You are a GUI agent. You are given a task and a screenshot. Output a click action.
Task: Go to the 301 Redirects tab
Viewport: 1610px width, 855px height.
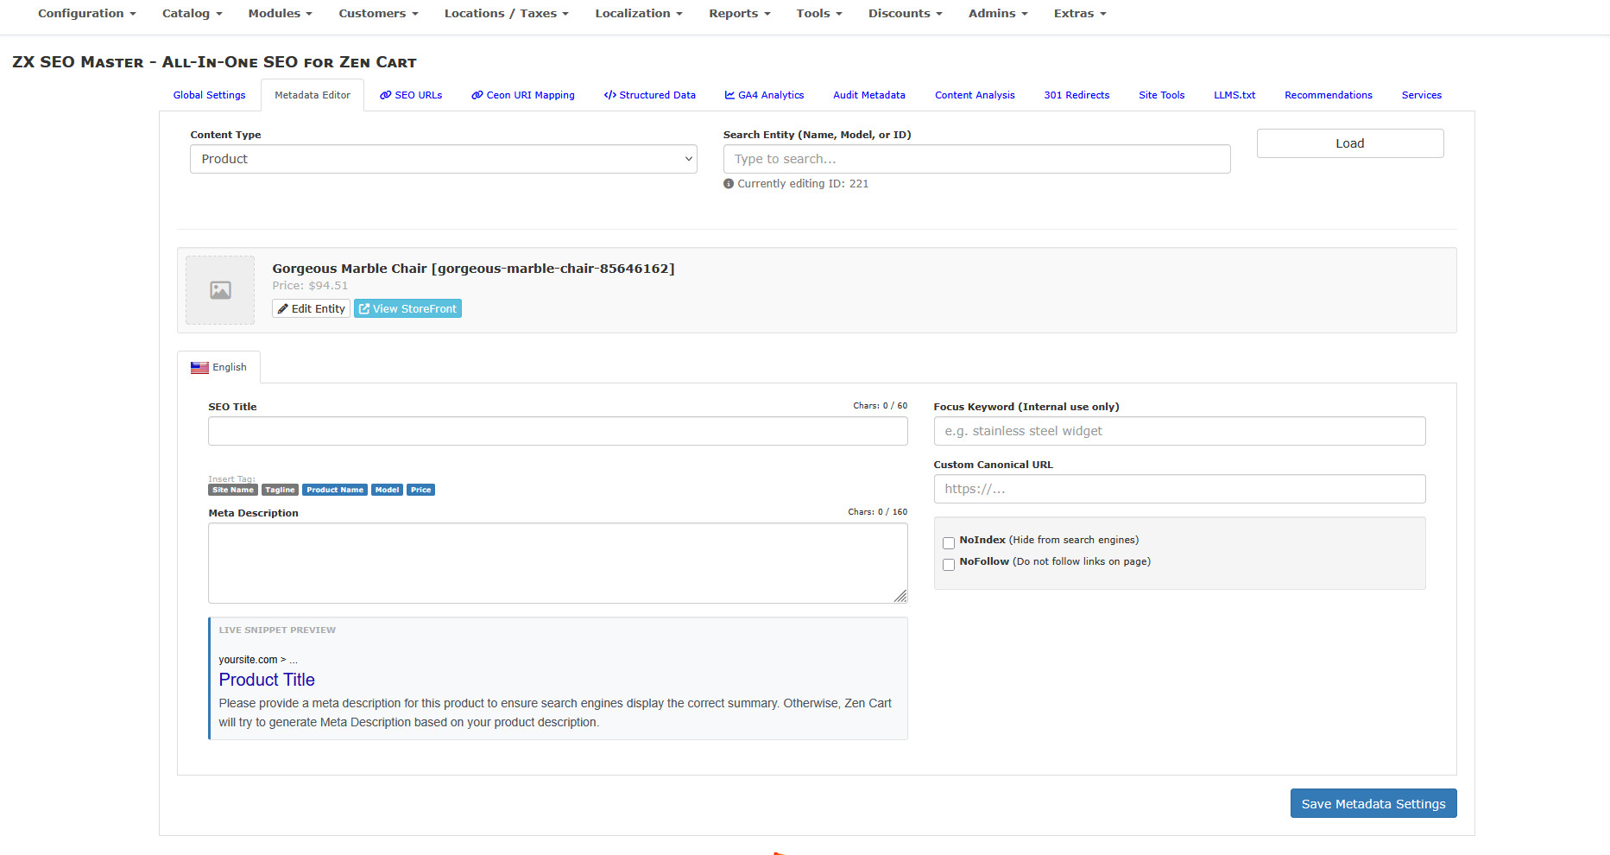(x=1076, y=95)
